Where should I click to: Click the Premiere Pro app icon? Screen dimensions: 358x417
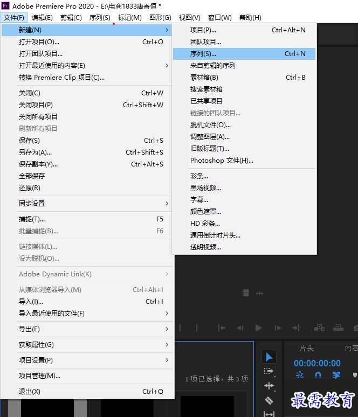pyautogui.click(x=5, y=5)
